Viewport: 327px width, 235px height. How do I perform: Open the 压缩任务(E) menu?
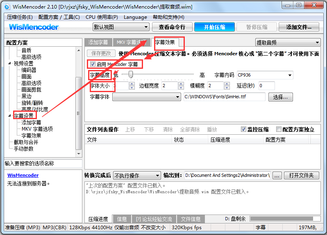[20, 17]
